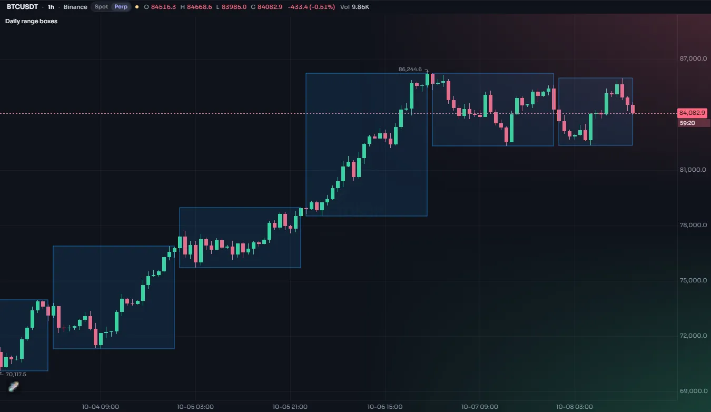
Task: Click the 86,244.6 high price marker
Action: [x=410, y=69]
